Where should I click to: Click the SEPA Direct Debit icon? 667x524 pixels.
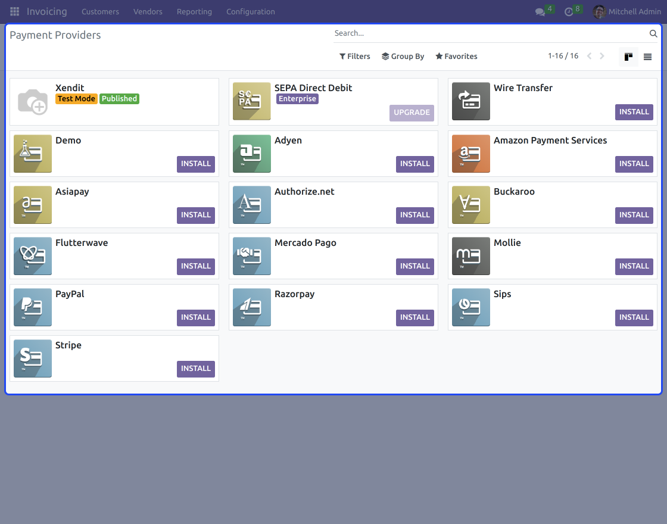252,101
